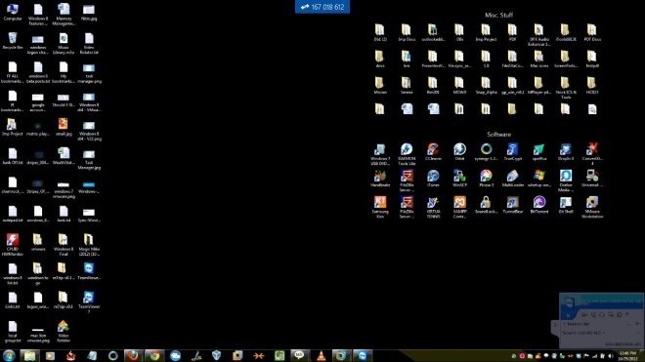Launch the synergy shortcut
The height and width of the screenshot is (362, 645).
tap(486, 151)
